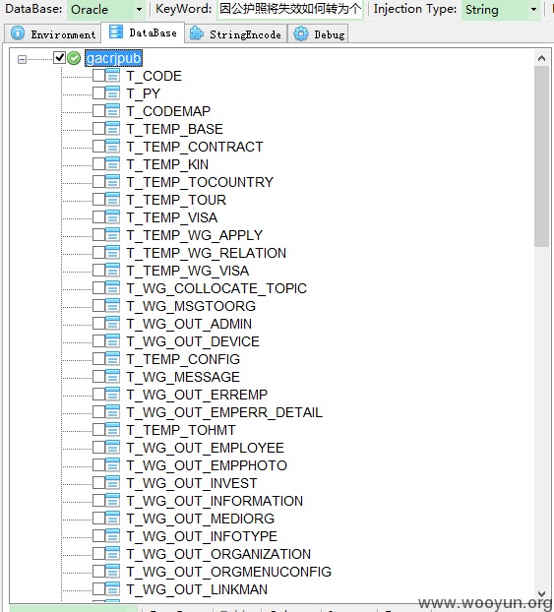Click the table icon beside T_TEMP_CONFIG
The image size is (554, 612).
pos(113,359)
